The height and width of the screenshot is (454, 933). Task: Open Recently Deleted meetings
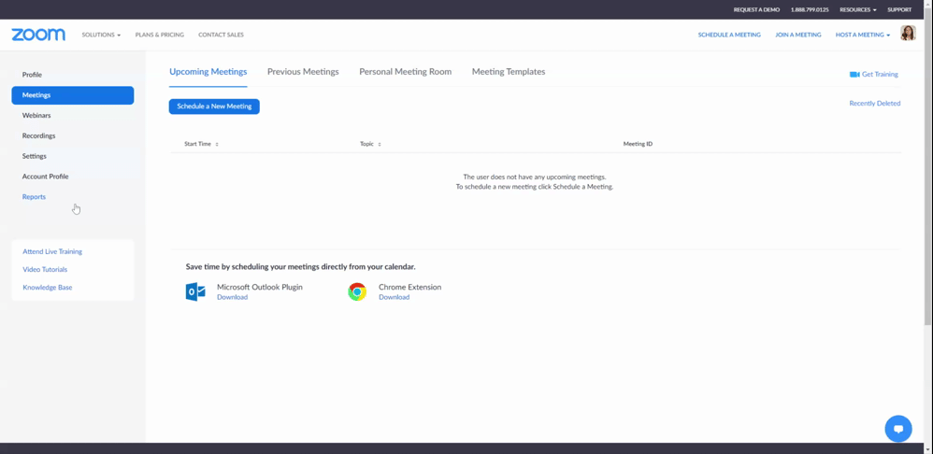[x=874, y=104]
